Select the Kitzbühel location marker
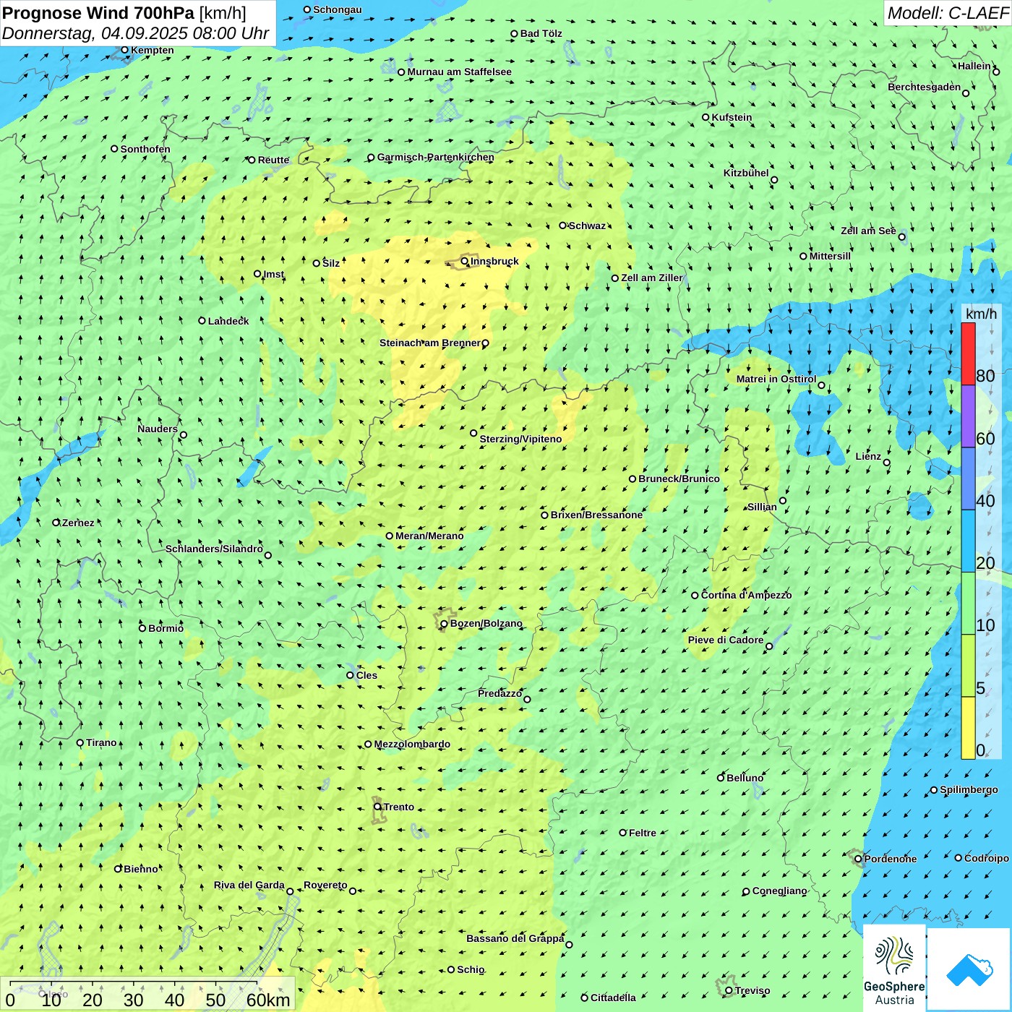Viewport: 1012px width, 1012px height. point(774,180)
